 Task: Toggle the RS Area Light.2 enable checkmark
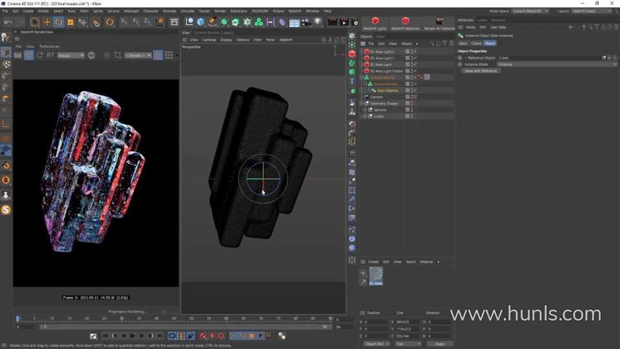point(415,52)
